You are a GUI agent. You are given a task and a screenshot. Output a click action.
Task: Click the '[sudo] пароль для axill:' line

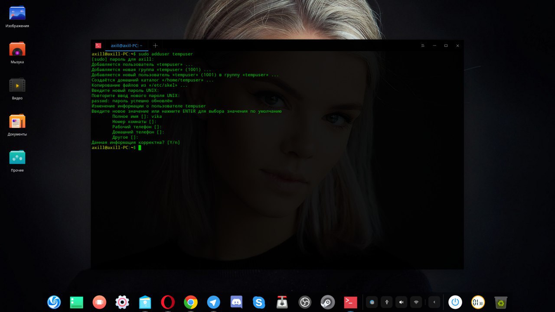click(123, 59)
